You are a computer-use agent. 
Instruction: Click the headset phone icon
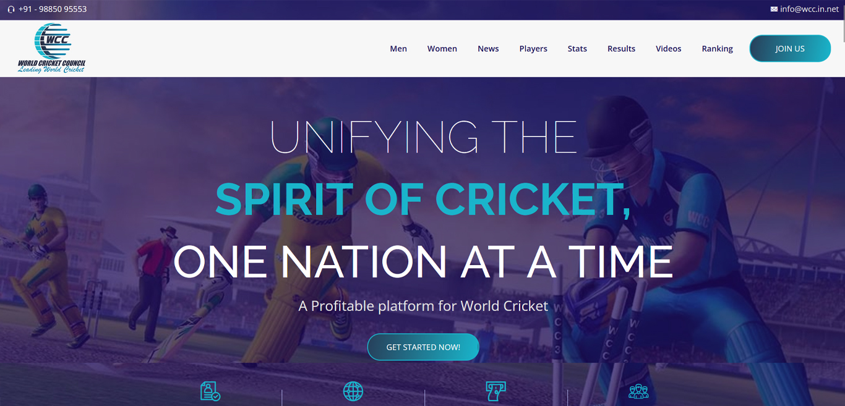[11, 9]
